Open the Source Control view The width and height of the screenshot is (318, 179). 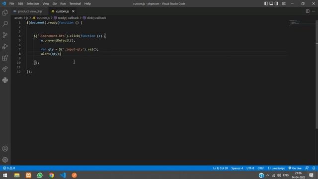pyautogui.click(x=5, y=35)
